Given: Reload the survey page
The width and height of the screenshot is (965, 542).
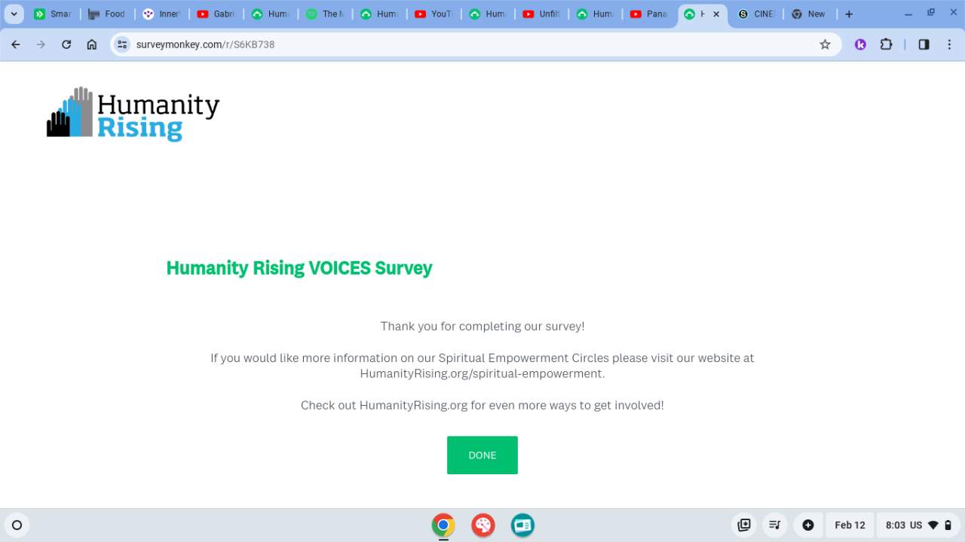Looking at the screenshot, I should (66, 44).
